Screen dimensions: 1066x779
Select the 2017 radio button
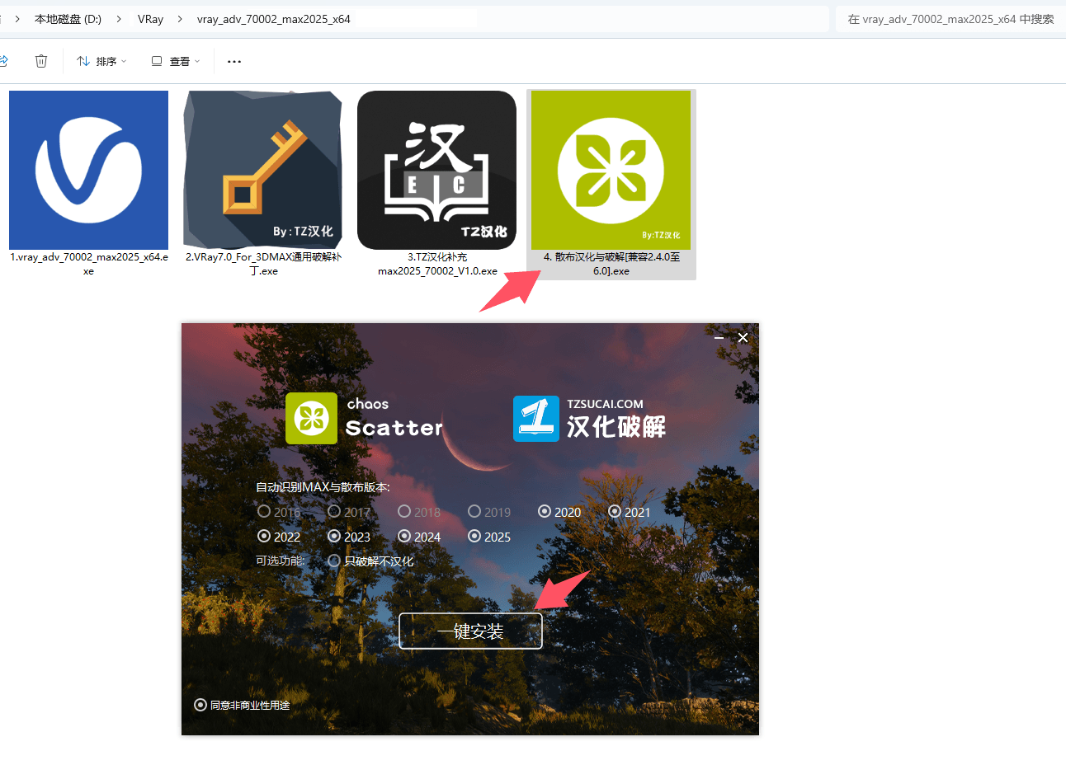(334, 511)
